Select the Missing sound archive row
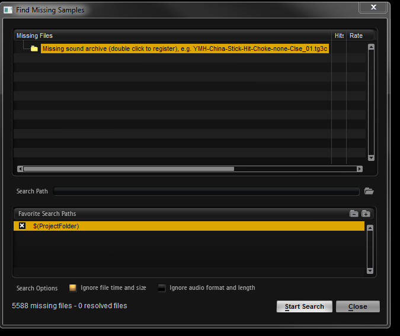This screenshot has height=336, width=400. (x=185, y=49)
